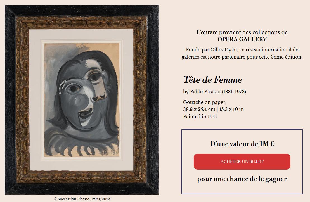The image size is (310, 202).
Task: Click the Tête de Femme title
Action: pos(212,80)
